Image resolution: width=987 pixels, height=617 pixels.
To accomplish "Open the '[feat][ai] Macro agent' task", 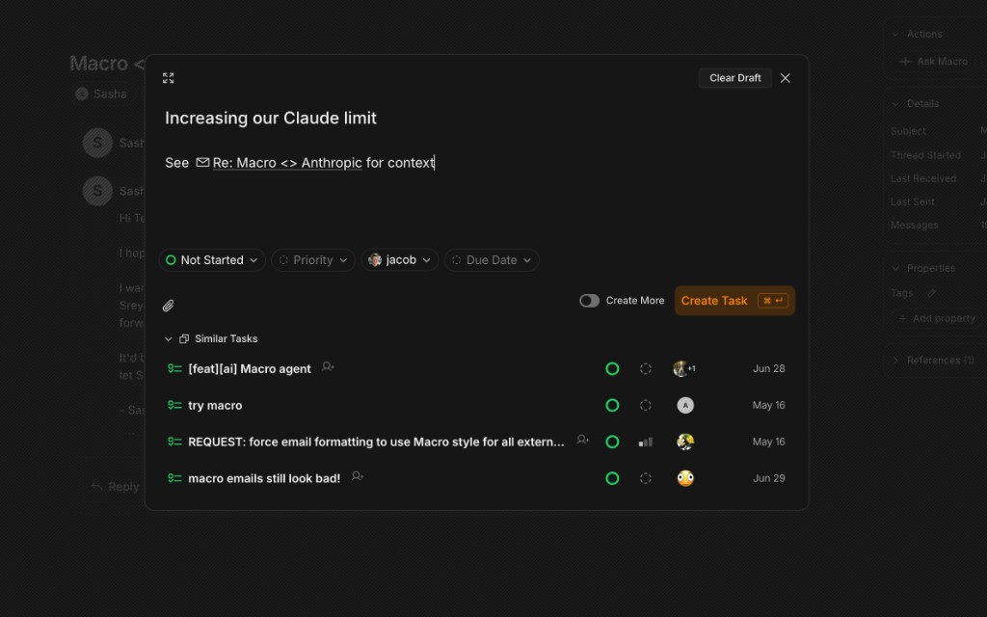I will (x=250, y=369).
